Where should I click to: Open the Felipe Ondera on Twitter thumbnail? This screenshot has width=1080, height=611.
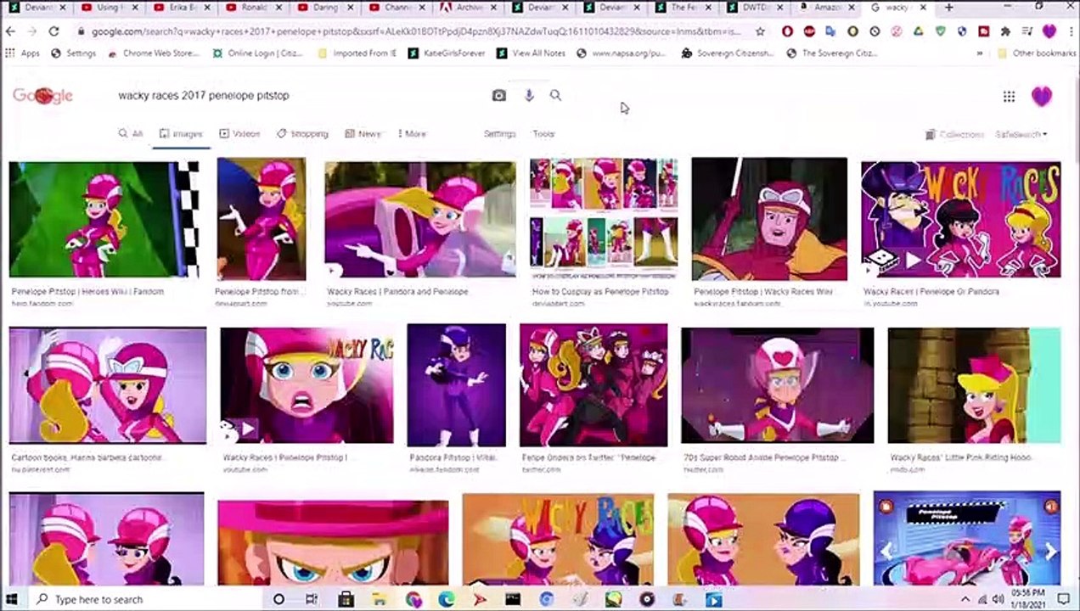coord(593,384)
